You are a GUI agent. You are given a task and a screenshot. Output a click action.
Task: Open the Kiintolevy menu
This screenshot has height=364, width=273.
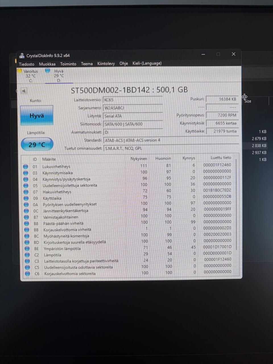(x=106, y=64)
